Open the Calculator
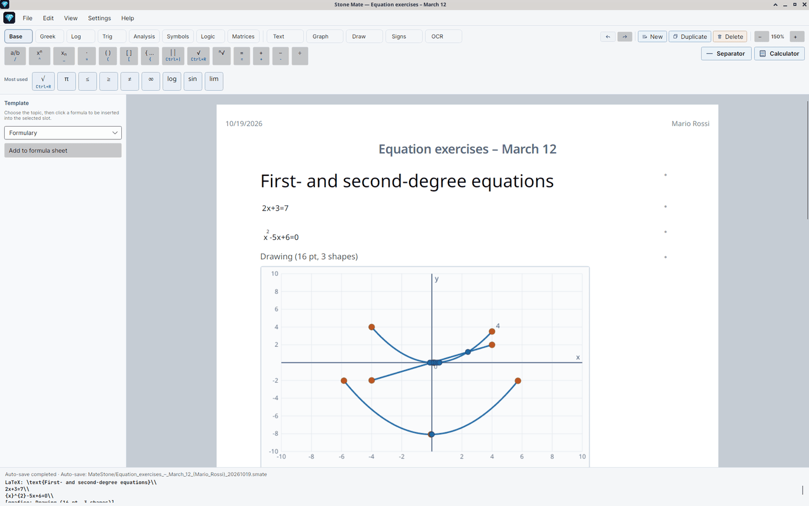The width and height of the screenshot is (809, 506). coord(780,54)
